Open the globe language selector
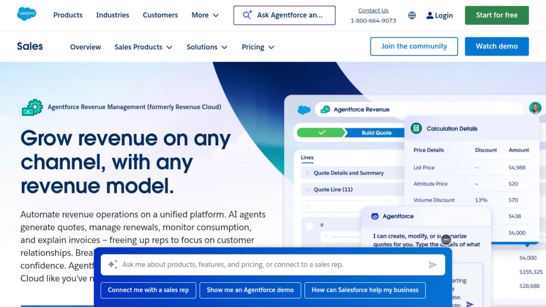546x307 pixels. coord(412,15)
